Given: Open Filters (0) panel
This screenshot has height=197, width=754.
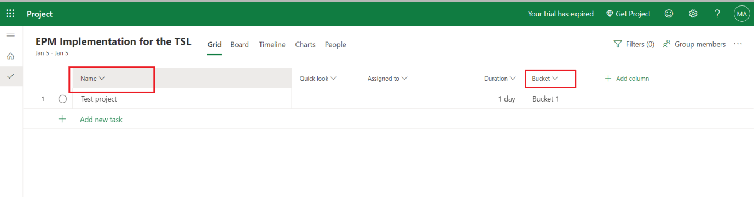Looking at the screenshot, I should [634, 44].
